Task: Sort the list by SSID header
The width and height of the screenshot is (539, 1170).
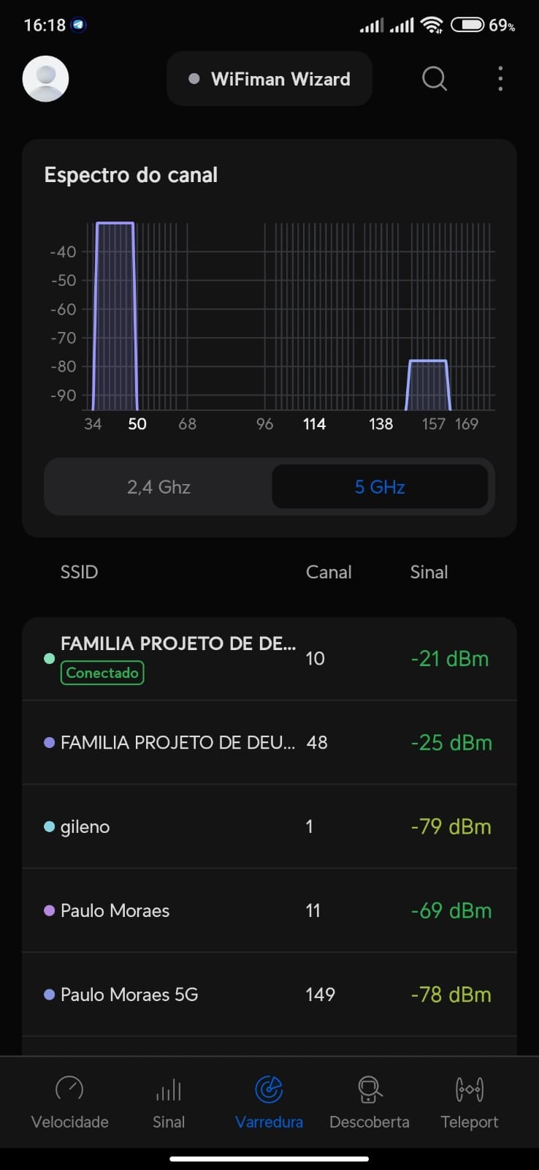Action: click(x=79, y=572)
